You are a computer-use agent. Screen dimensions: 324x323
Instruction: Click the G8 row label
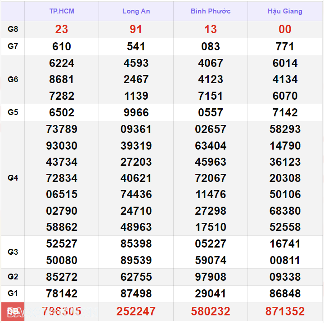pos(13,29)
